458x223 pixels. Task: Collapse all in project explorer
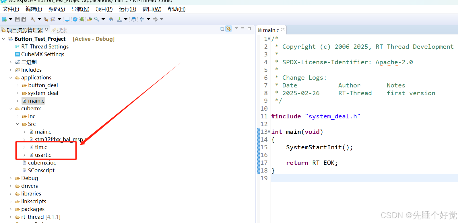(x=222, y=29)
